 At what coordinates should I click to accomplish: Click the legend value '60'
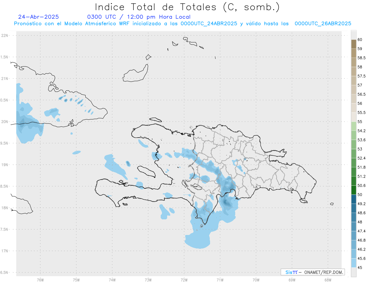pos(360,40)
